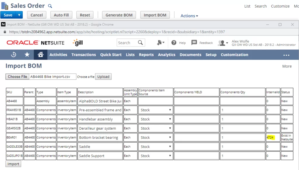
Task: Edit the Saddle Support description field
Action: coord(100,156)
